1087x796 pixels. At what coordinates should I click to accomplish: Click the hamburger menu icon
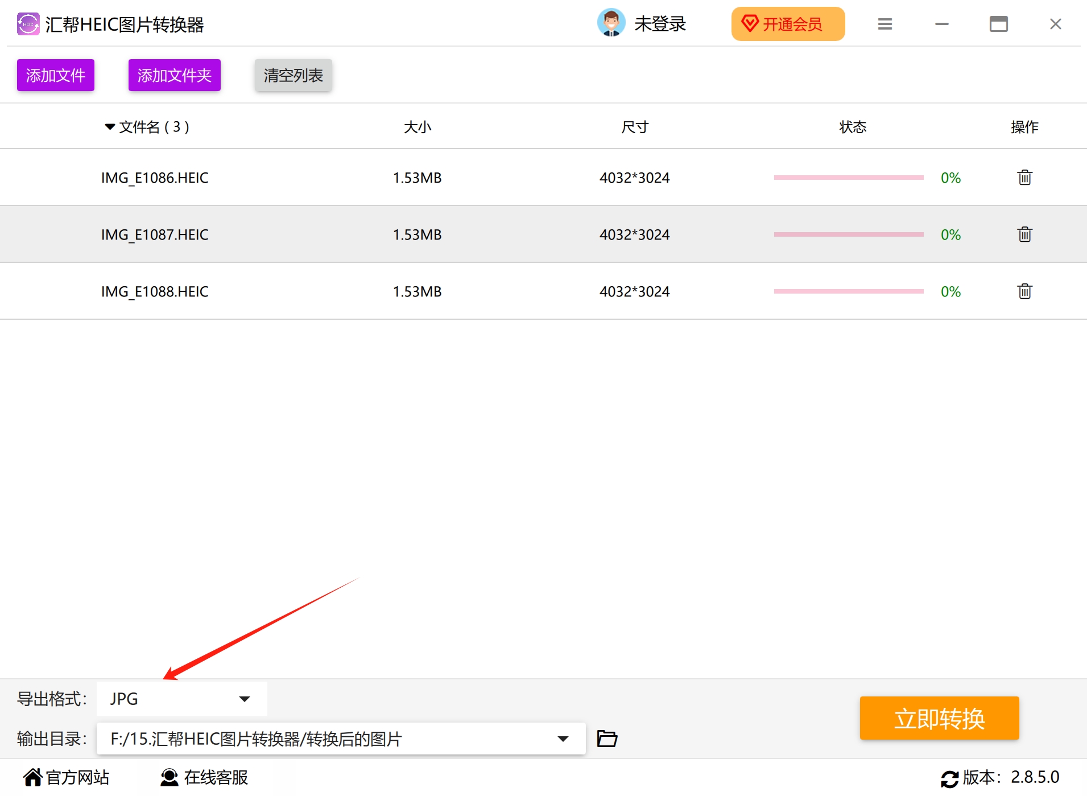coord(885,24)
